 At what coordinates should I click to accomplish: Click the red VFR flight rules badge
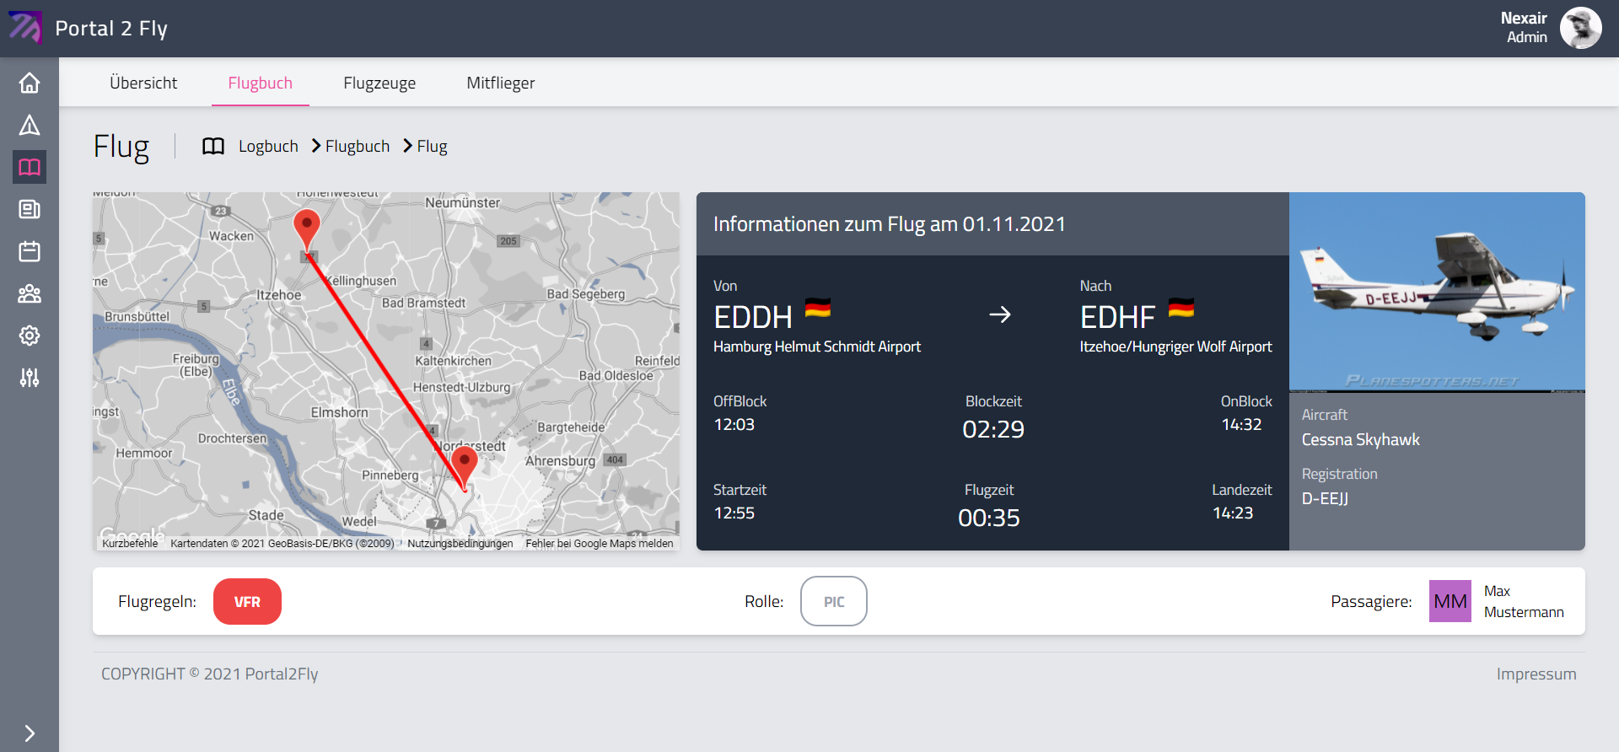(247, 601)
